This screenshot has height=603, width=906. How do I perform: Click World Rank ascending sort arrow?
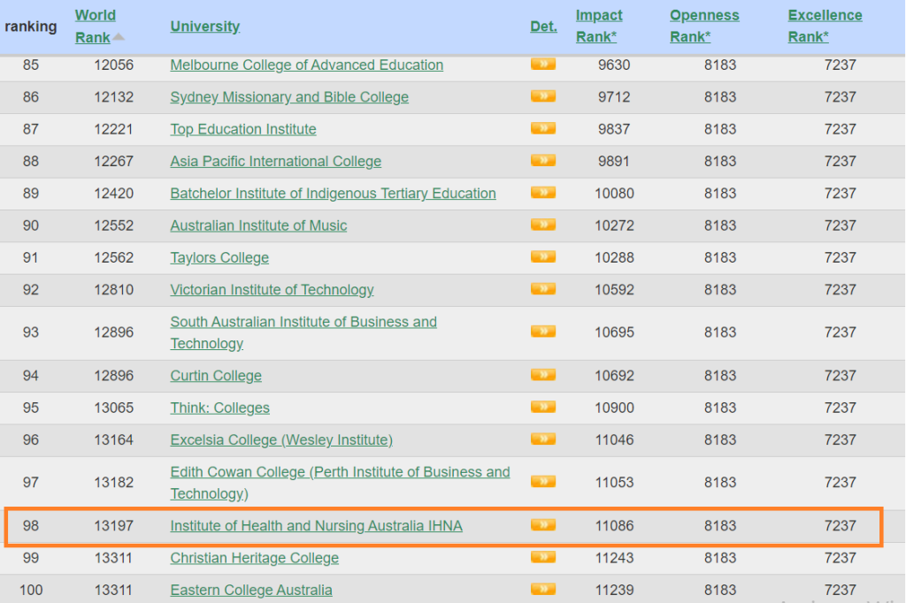click(119, 37)
